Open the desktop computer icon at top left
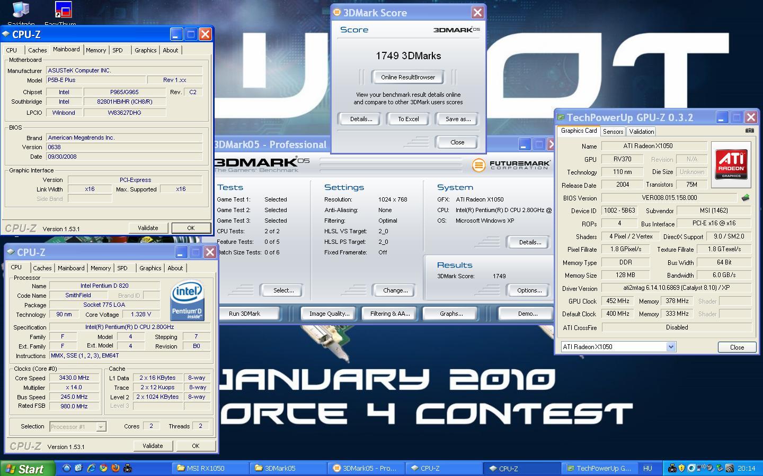Screen dimensions: 763x476 tap(21, 11)
